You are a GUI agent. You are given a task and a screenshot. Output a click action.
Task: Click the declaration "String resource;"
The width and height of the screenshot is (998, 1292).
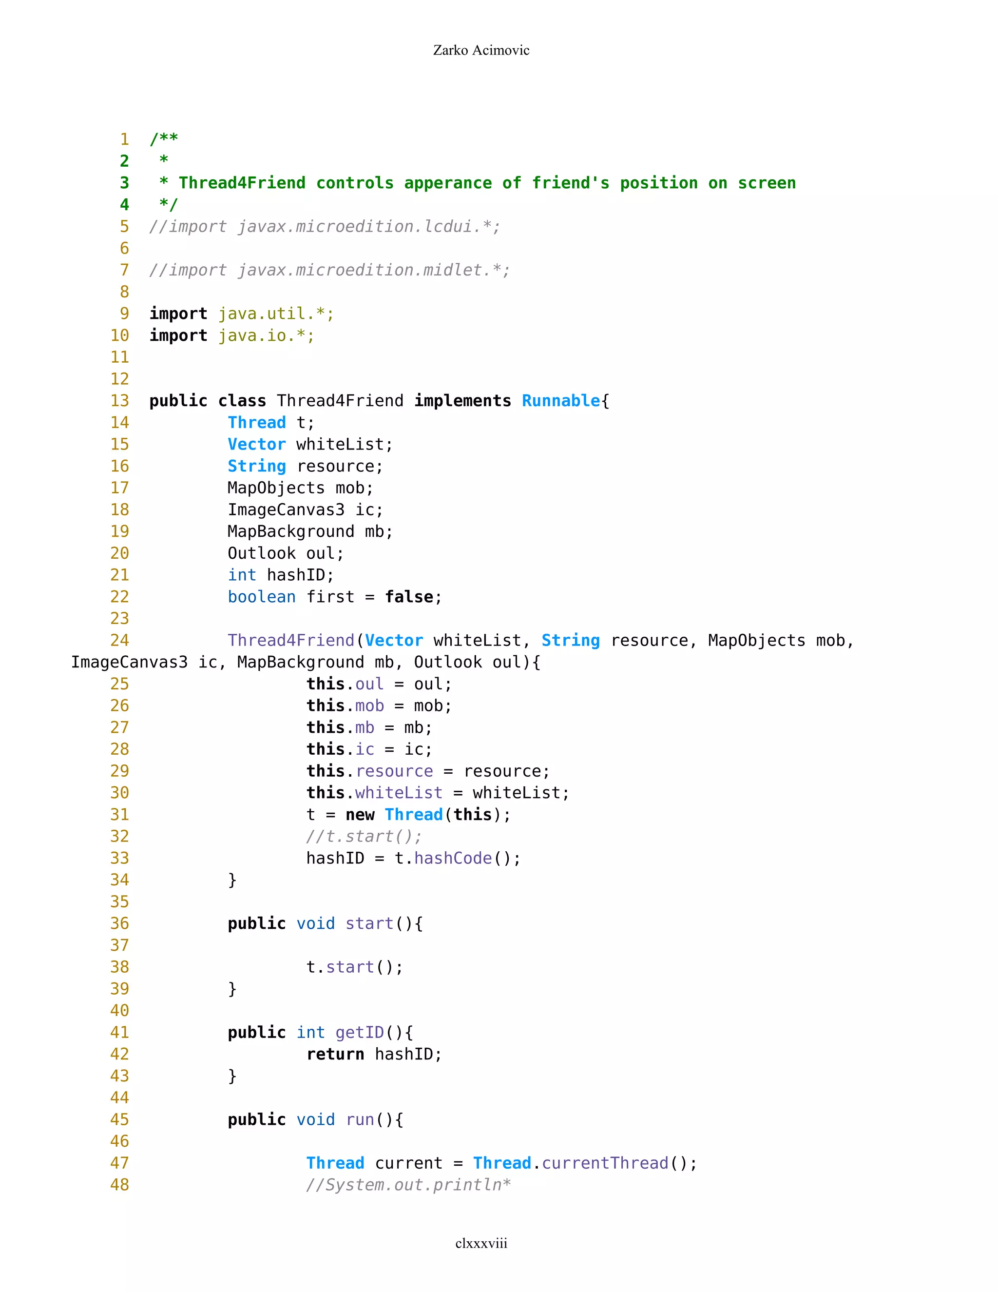pyautogui.click(x=306, y=466)
